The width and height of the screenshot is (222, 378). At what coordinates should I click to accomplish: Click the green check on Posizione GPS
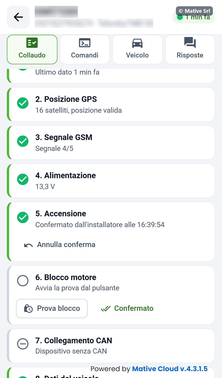point(23,103)
